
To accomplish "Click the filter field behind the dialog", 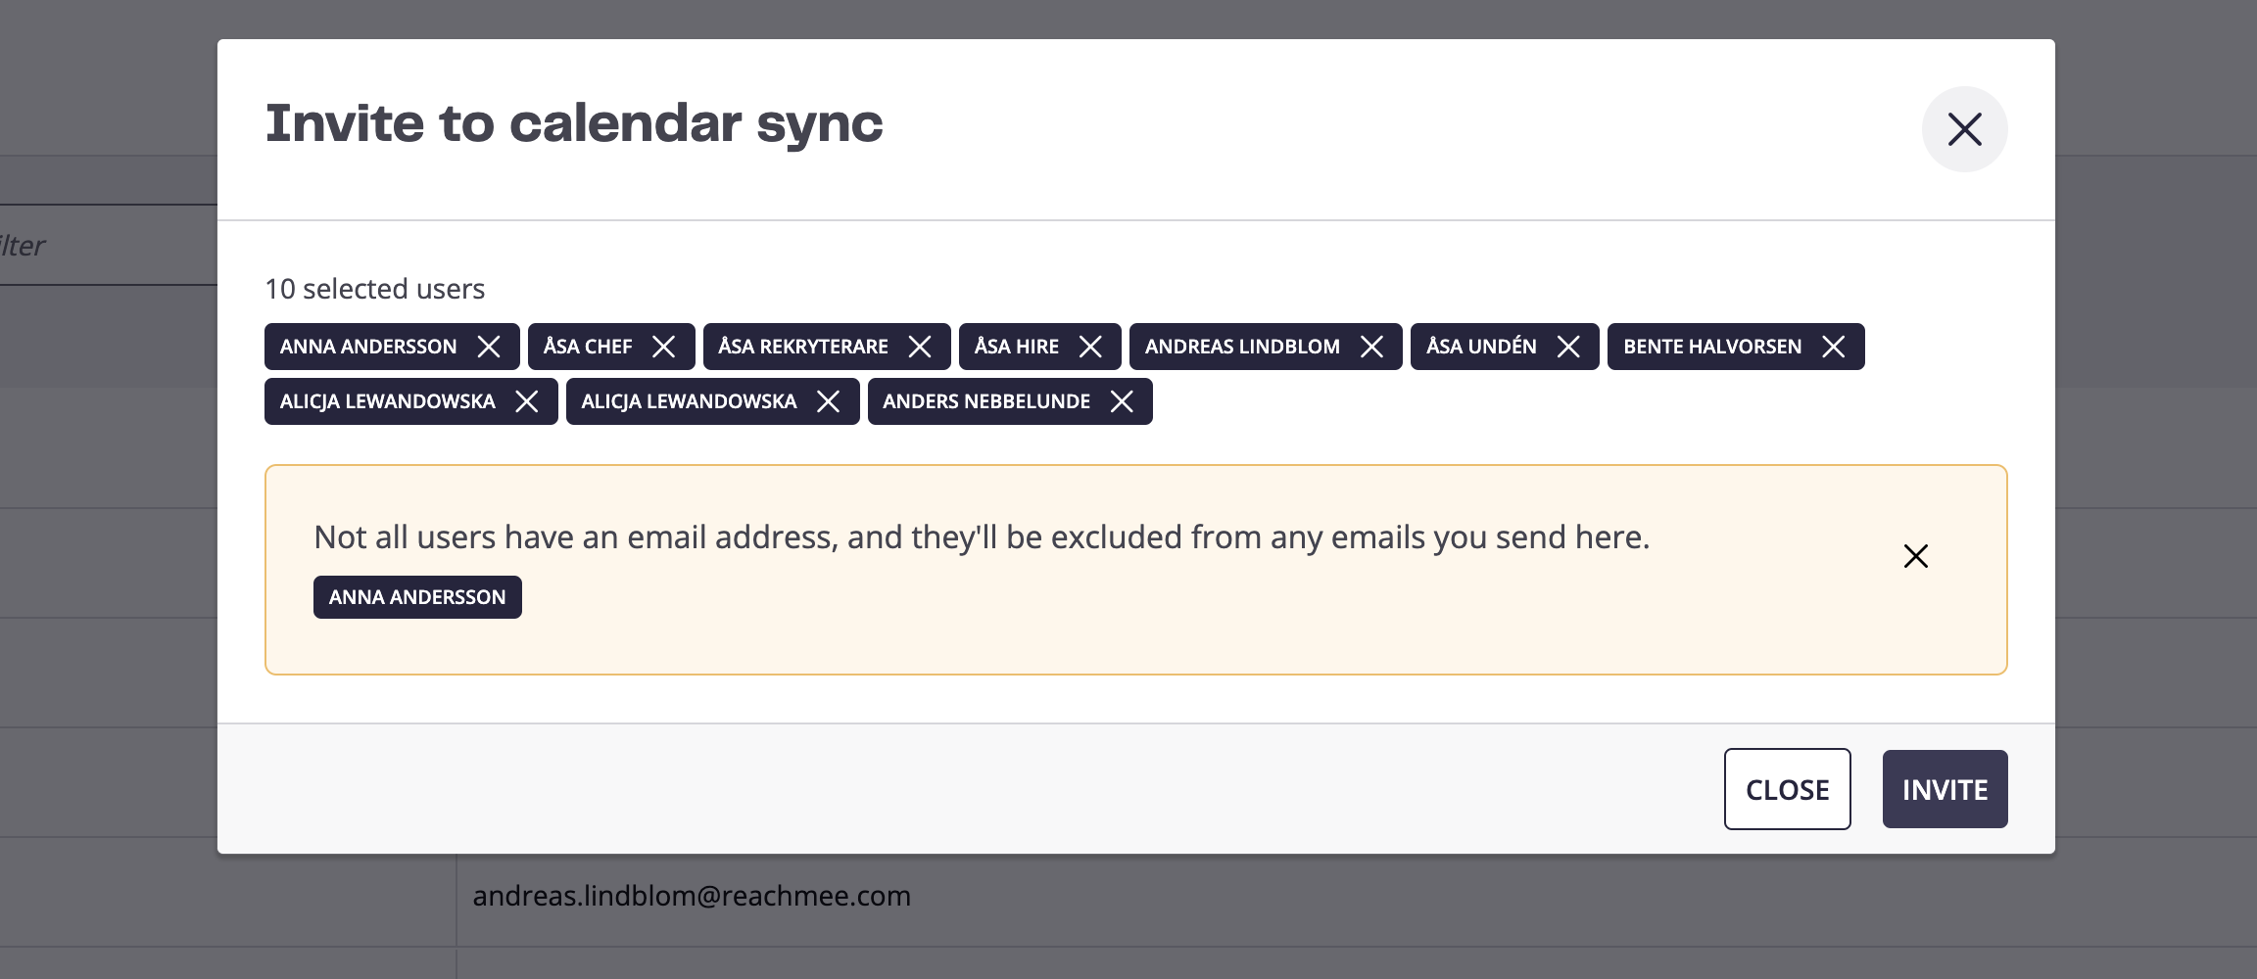I will [108, 245].
